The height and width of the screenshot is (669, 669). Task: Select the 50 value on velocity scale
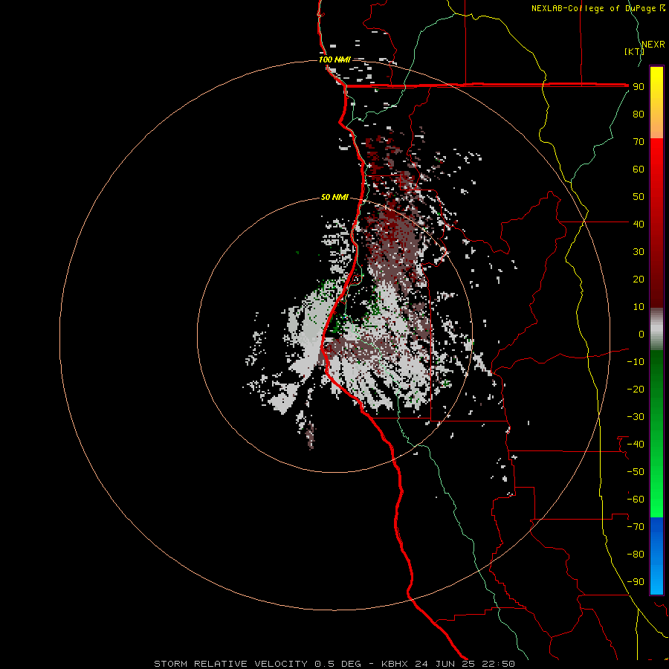(x=639, y=197)
